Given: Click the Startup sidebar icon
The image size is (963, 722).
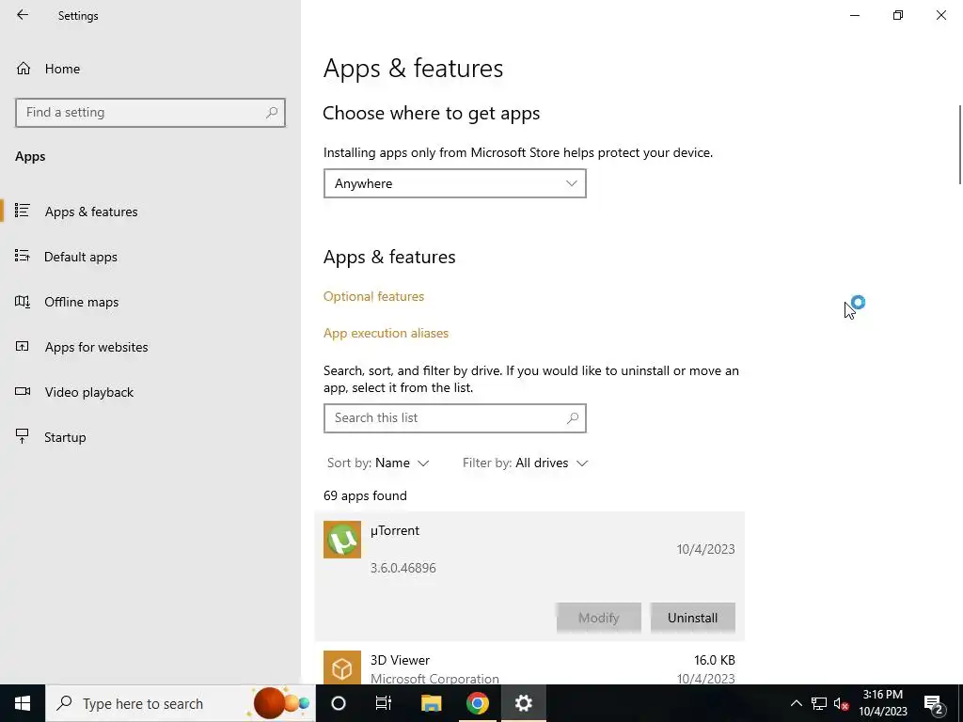Looking at the screenshot, I should 23,436.
